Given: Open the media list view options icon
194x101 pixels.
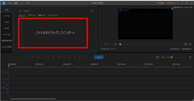Looking at the screenshot, I should [x=92, y=11].
